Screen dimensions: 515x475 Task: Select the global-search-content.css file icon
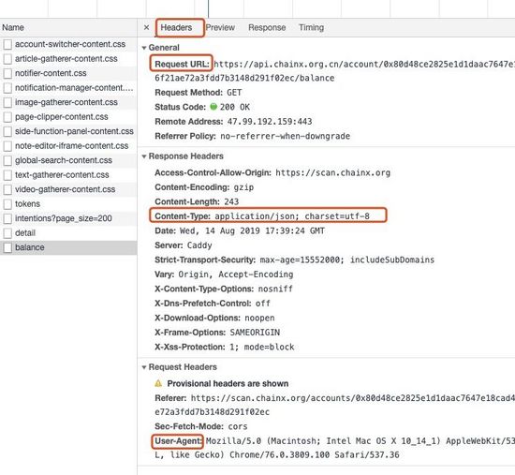[x=7, y=160]
